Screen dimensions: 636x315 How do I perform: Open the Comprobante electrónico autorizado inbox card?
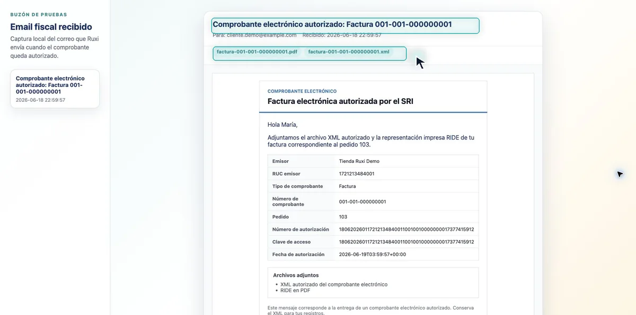tap(55, 89)
